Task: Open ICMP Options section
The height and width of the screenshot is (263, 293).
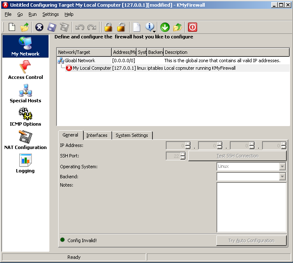Action: [x=26, y=117]
